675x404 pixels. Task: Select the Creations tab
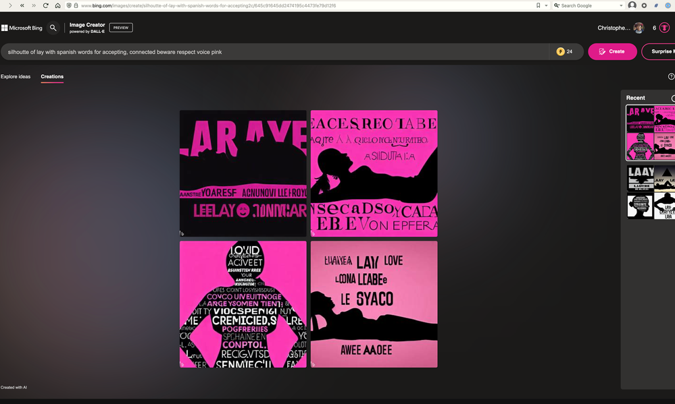click(x=52, y=76)
